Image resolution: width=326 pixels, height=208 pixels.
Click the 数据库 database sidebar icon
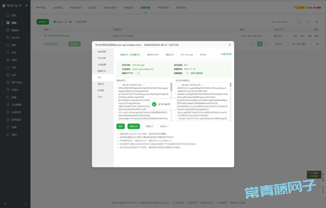[x=8, y=30]
